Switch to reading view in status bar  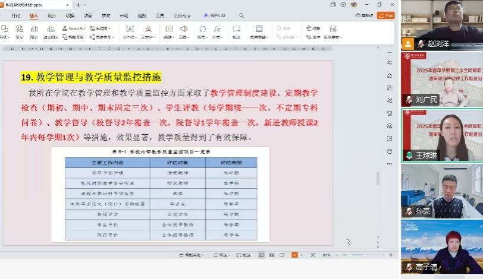pyautogui.click(x=283, y=255)
